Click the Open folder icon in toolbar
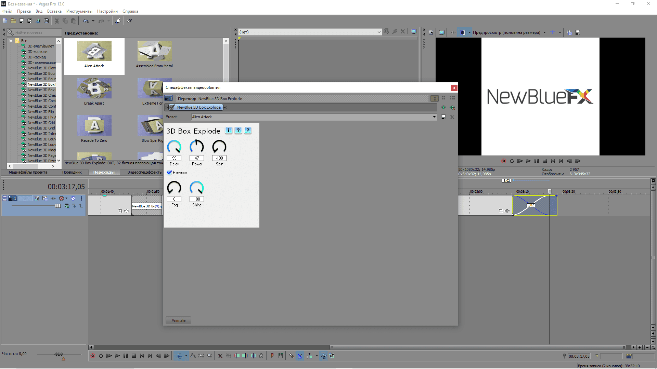This screenshot has width=657, height=369. pyautogui.click(x=13, y=21)
